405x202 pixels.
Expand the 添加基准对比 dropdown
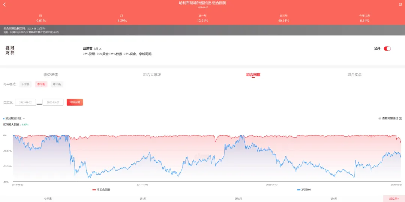pyautogui.click(x=14, y=119)
